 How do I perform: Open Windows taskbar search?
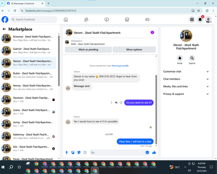pos(11,167)
